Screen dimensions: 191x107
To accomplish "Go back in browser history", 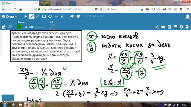I will [4, 9].
